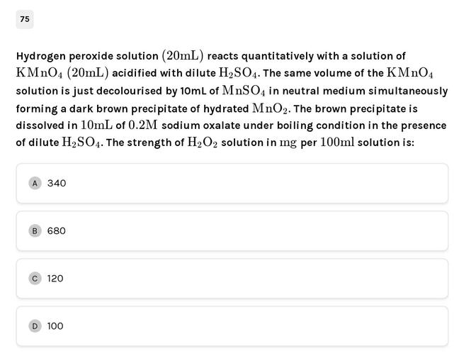Click the answer value 340
The image size is (459, 363).
pyautogui.click(x=57, y=183)
